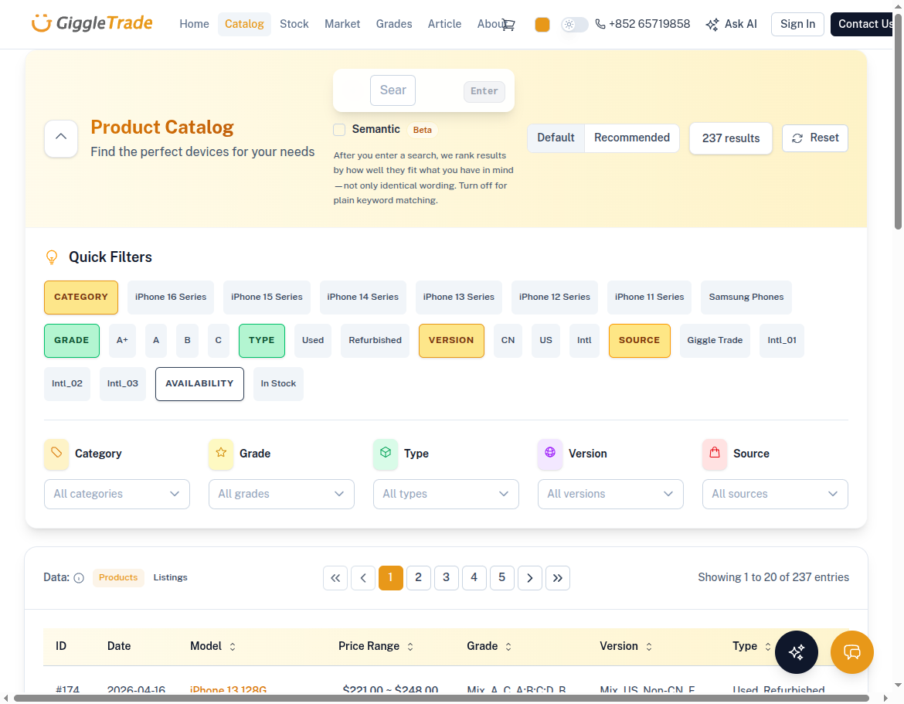This screenshot has width=904, height=704.
Task: Click the info icon next to Data
Action: (80, 577)
